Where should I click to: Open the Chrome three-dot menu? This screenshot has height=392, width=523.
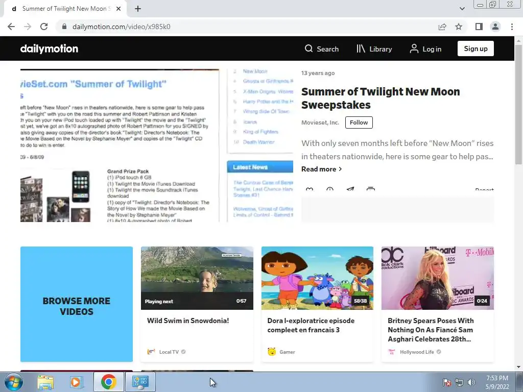[512, 27]
